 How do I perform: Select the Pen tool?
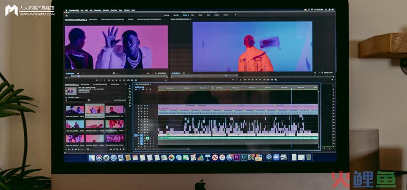(x=130, y=100)
